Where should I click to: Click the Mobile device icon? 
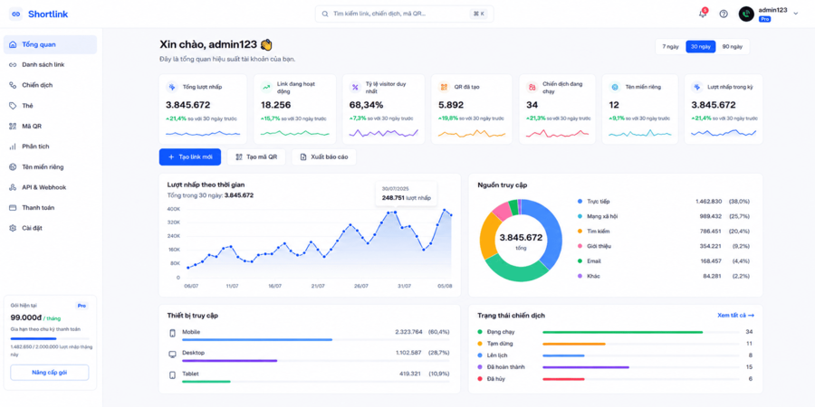173,333
